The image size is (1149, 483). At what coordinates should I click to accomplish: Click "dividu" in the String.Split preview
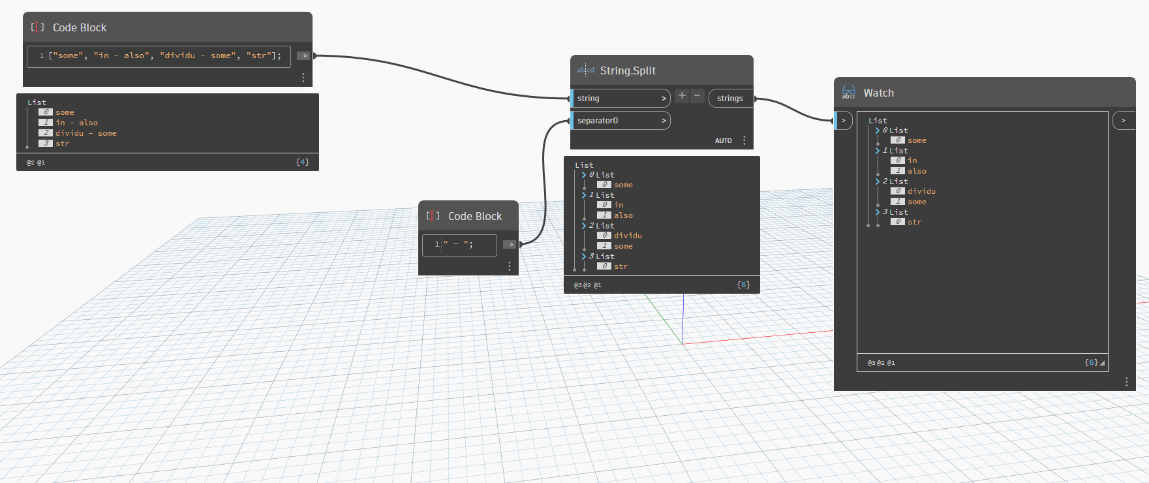click(x=628, y=236)
